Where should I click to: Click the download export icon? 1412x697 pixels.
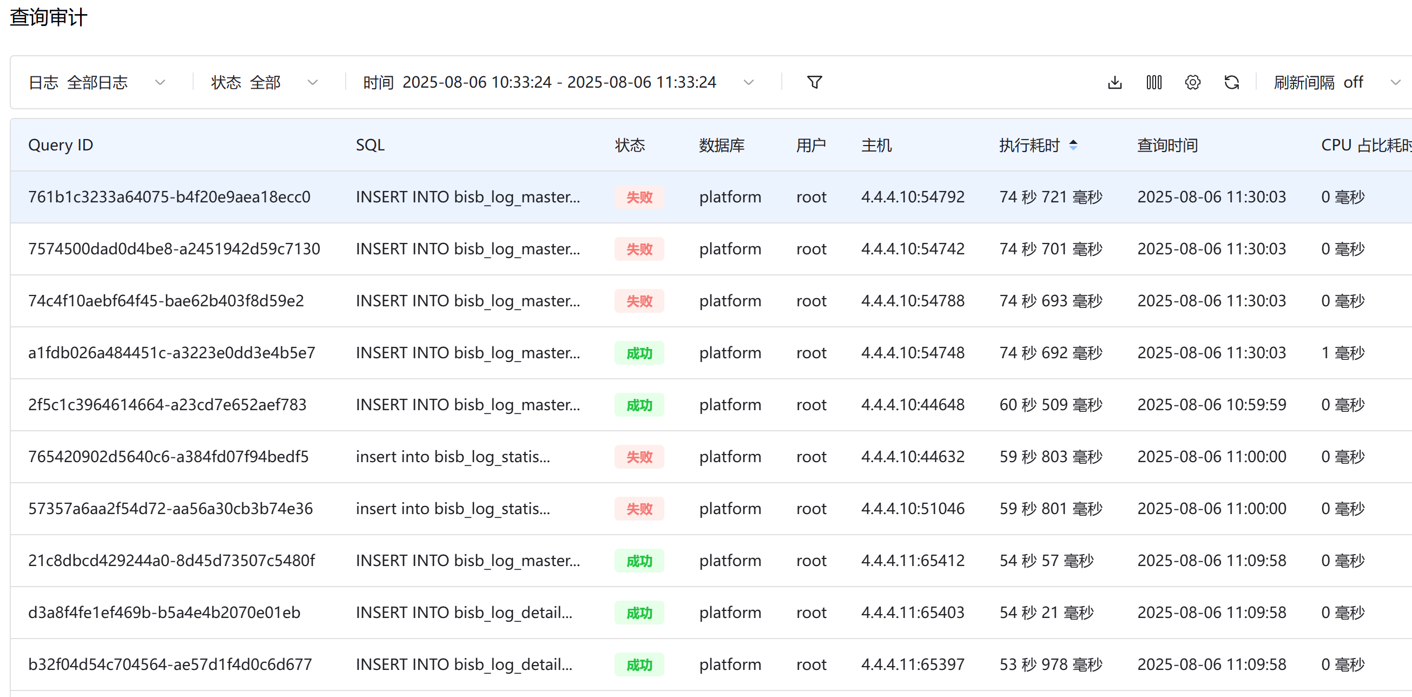click(x=1114, y=82)
